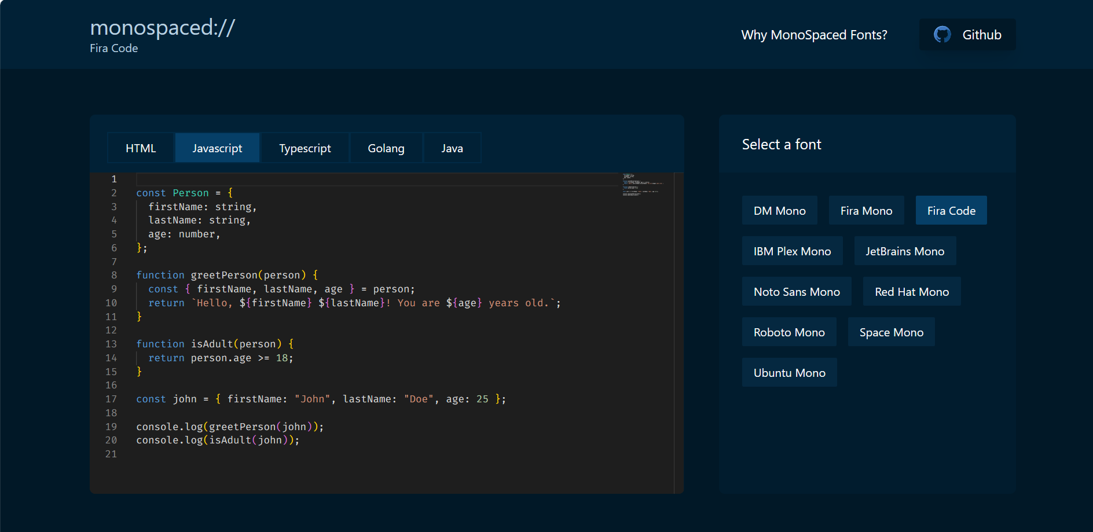Pick the IBM Plex Mono font

792,251
